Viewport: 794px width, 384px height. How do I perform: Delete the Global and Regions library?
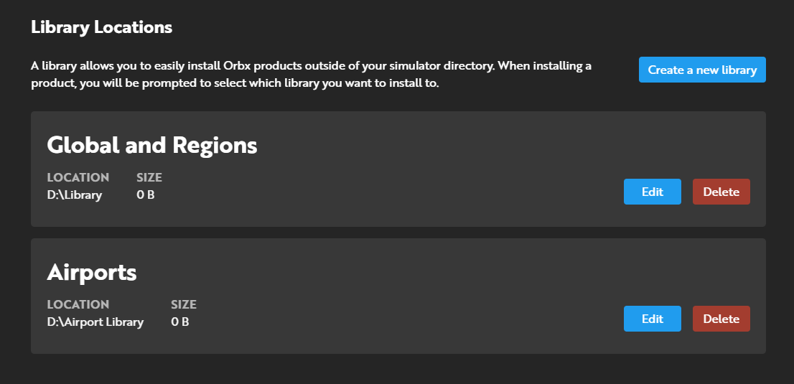click(x=721, y=192)
